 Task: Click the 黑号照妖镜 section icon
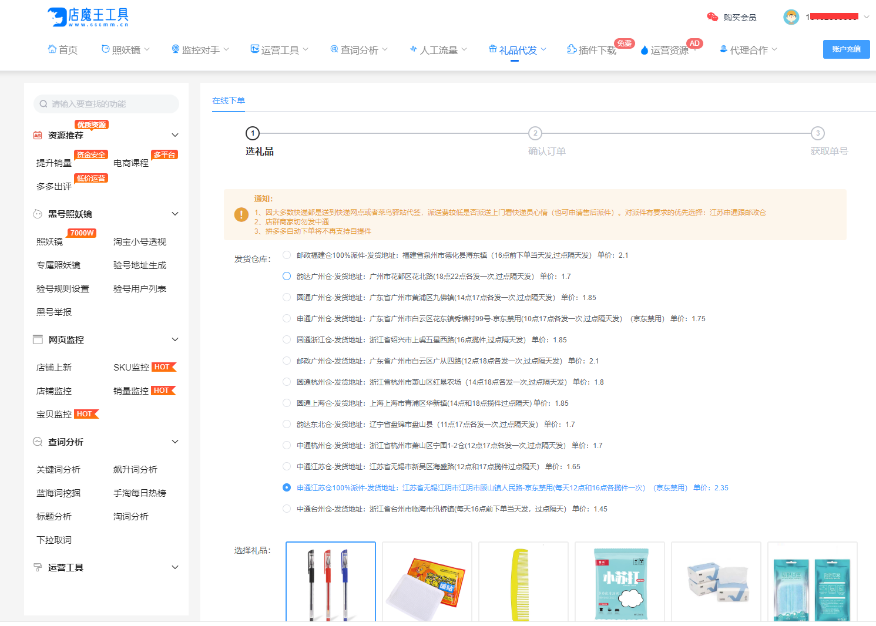pos(38,214)
